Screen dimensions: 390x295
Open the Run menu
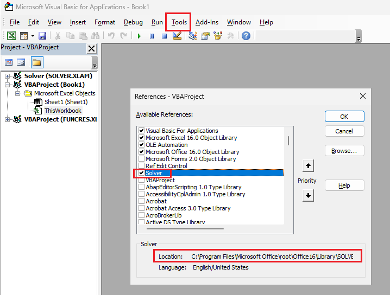tap(157, 22)
